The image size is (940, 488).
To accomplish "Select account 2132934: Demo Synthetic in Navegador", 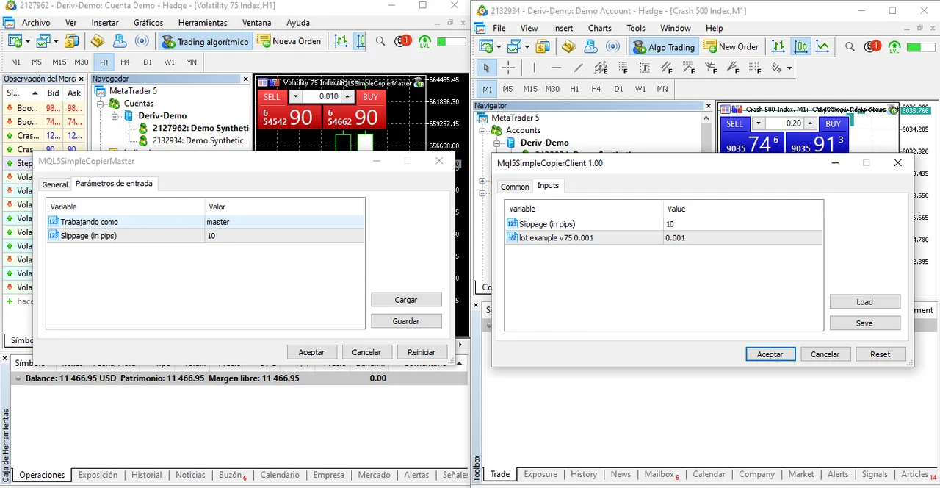I will (198, 140).
